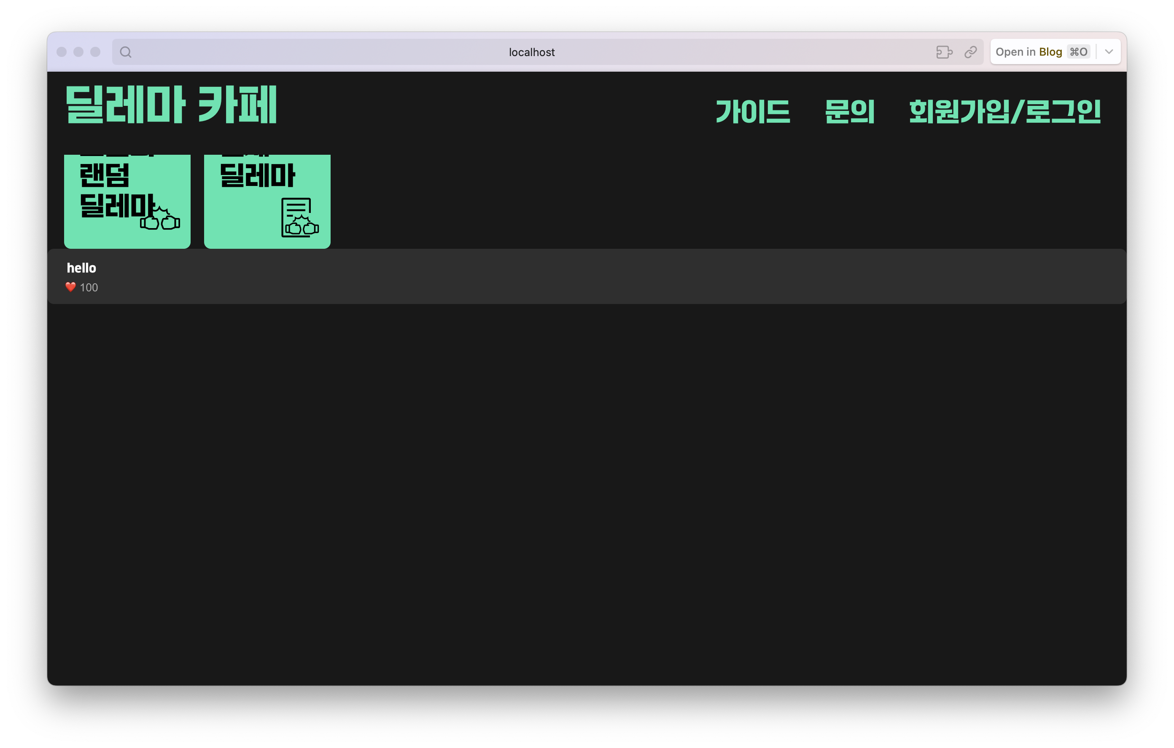Screen dimensions: 1174x748
Task: Click the gray minimize window dot
Action: [x=78, y=52]
